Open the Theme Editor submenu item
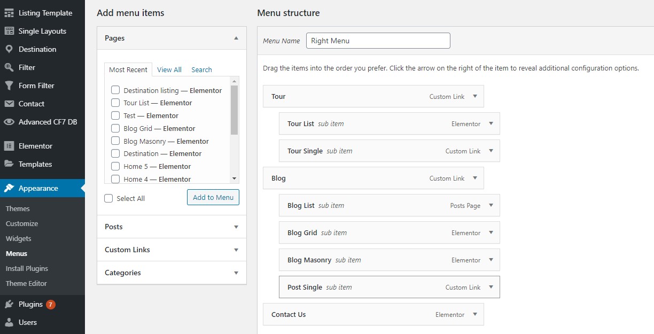Screen dimensions: 654x334 coord(26,283)
